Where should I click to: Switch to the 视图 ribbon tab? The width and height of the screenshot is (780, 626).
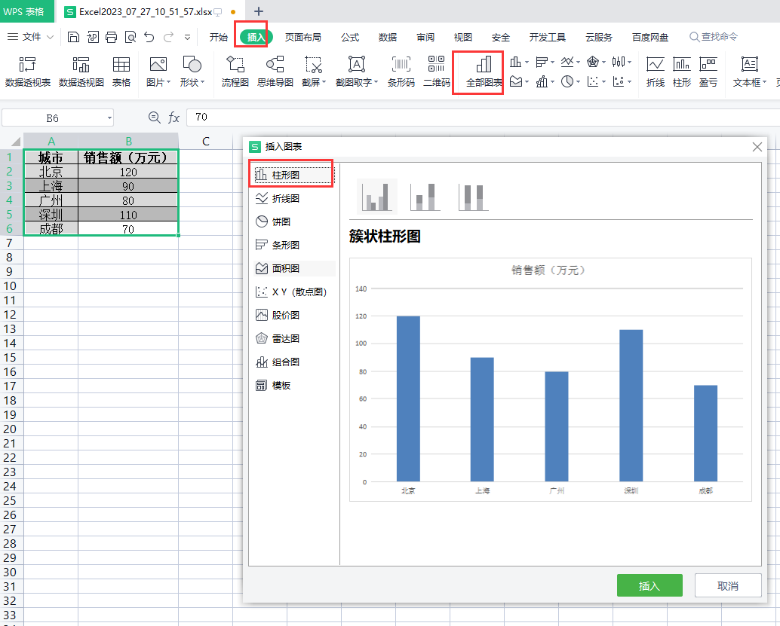pyautogui.click(x=462, y=37)
